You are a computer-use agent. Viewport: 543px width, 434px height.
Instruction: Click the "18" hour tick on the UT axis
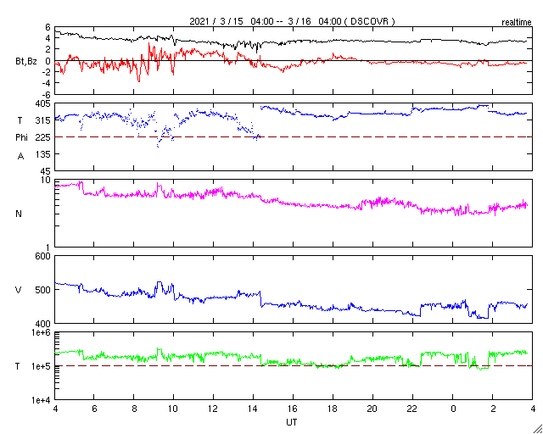[333, 409]
